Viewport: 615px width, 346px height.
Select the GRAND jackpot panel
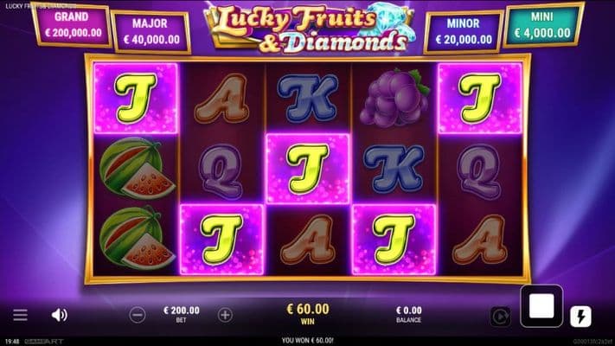[72, 25]
